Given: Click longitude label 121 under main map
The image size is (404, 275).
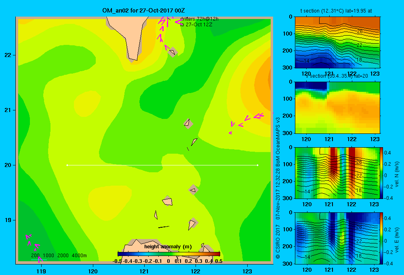Looking at the screenshot, I should (x=144, y=271).
